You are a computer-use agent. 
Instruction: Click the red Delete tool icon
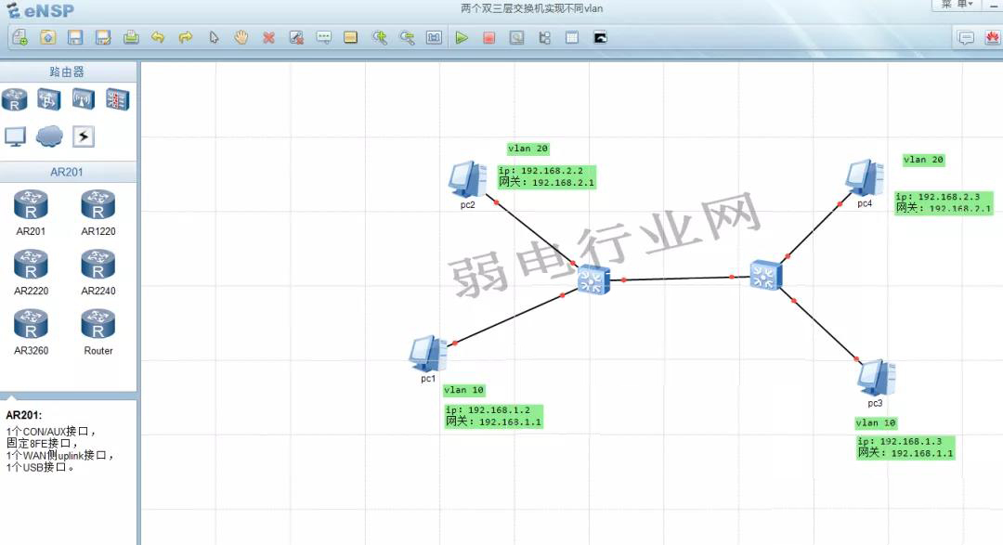coord(268,38)
